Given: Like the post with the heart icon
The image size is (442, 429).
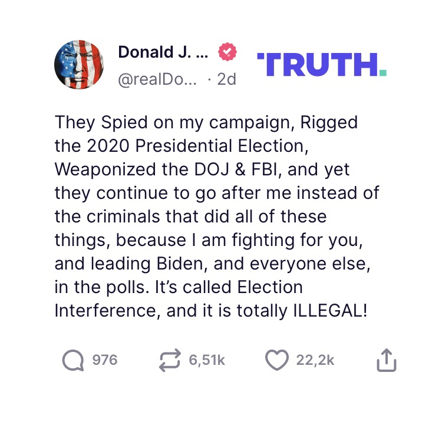Looking at the screenshot, I should coord(276,361).
